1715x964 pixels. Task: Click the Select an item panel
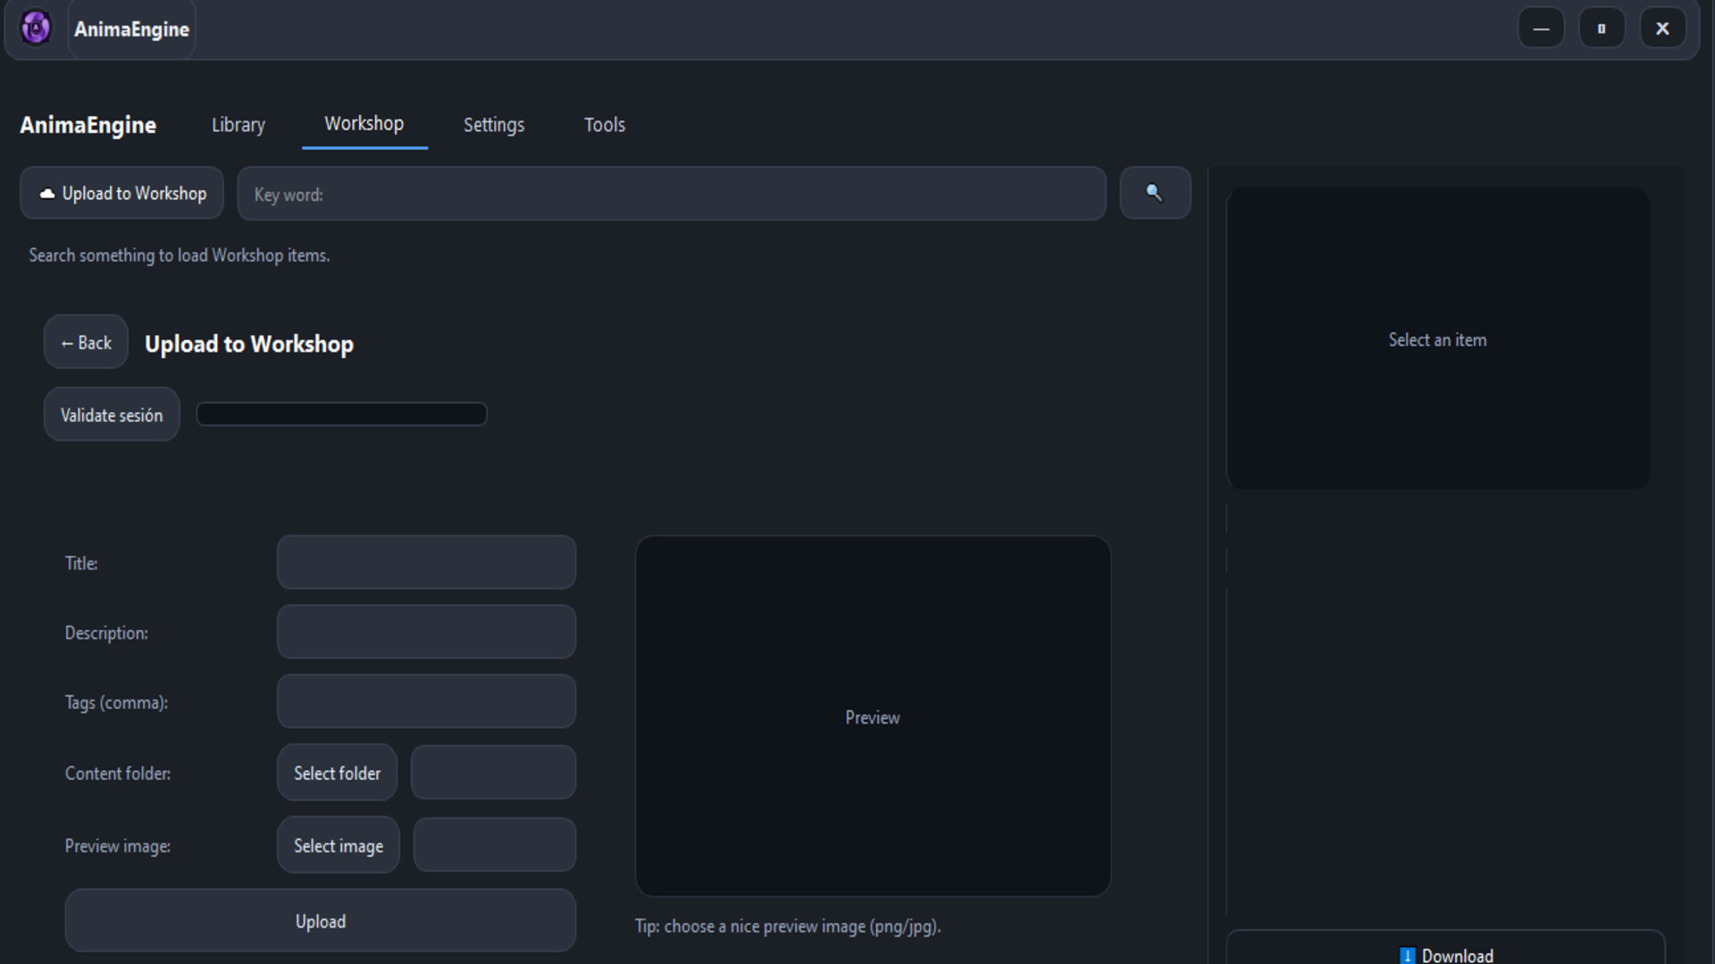1436,339
